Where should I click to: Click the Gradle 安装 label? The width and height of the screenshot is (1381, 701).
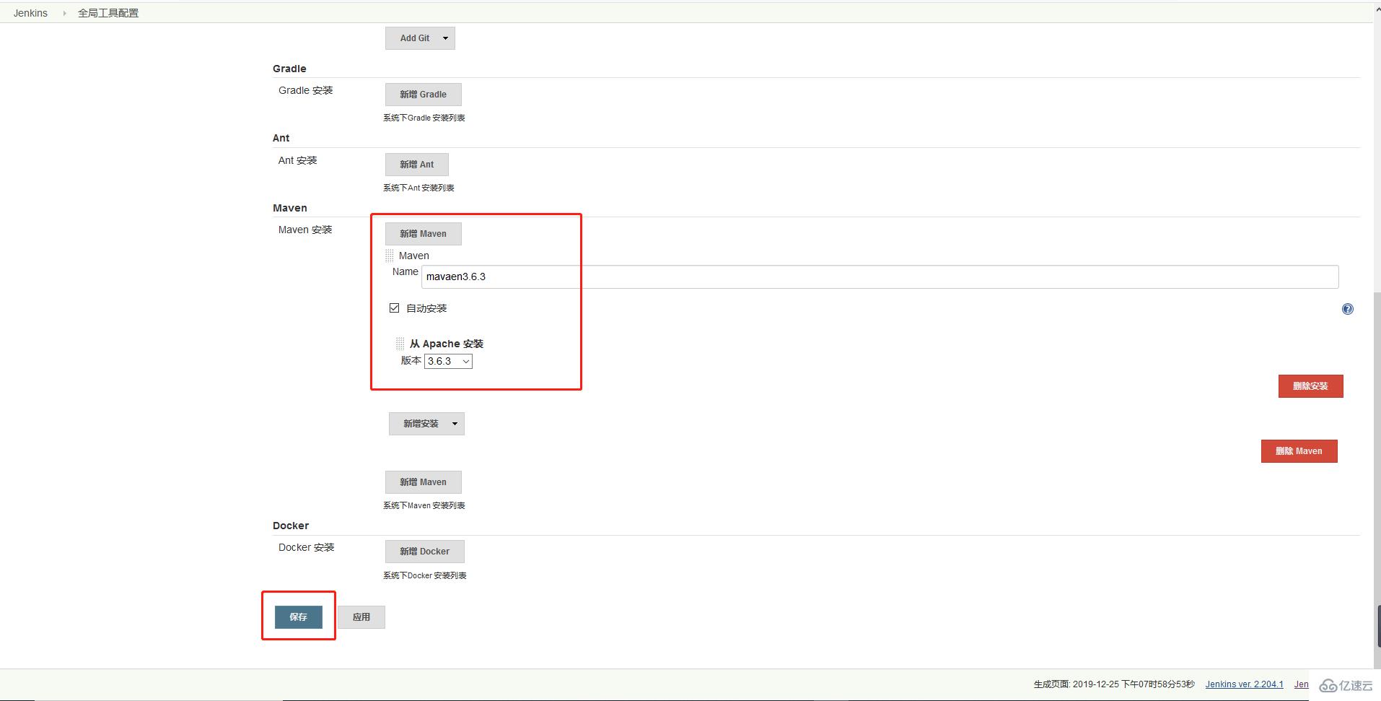click(306, 90)
